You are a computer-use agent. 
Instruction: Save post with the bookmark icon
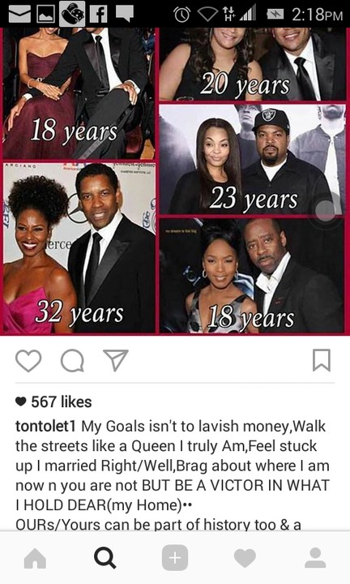[322, 360]
